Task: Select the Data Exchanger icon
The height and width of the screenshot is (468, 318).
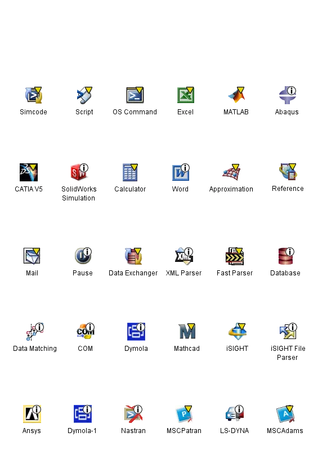Action: click(133, 256)
